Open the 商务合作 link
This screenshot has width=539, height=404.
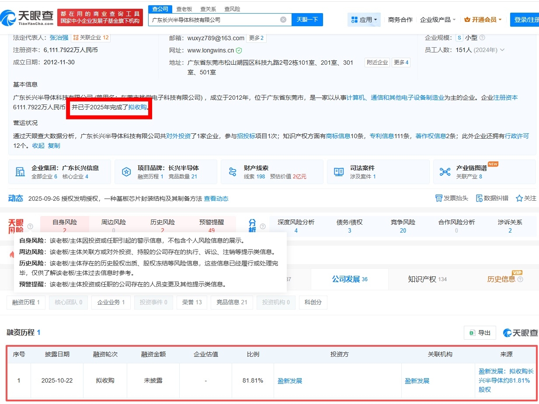click(400, 20)
